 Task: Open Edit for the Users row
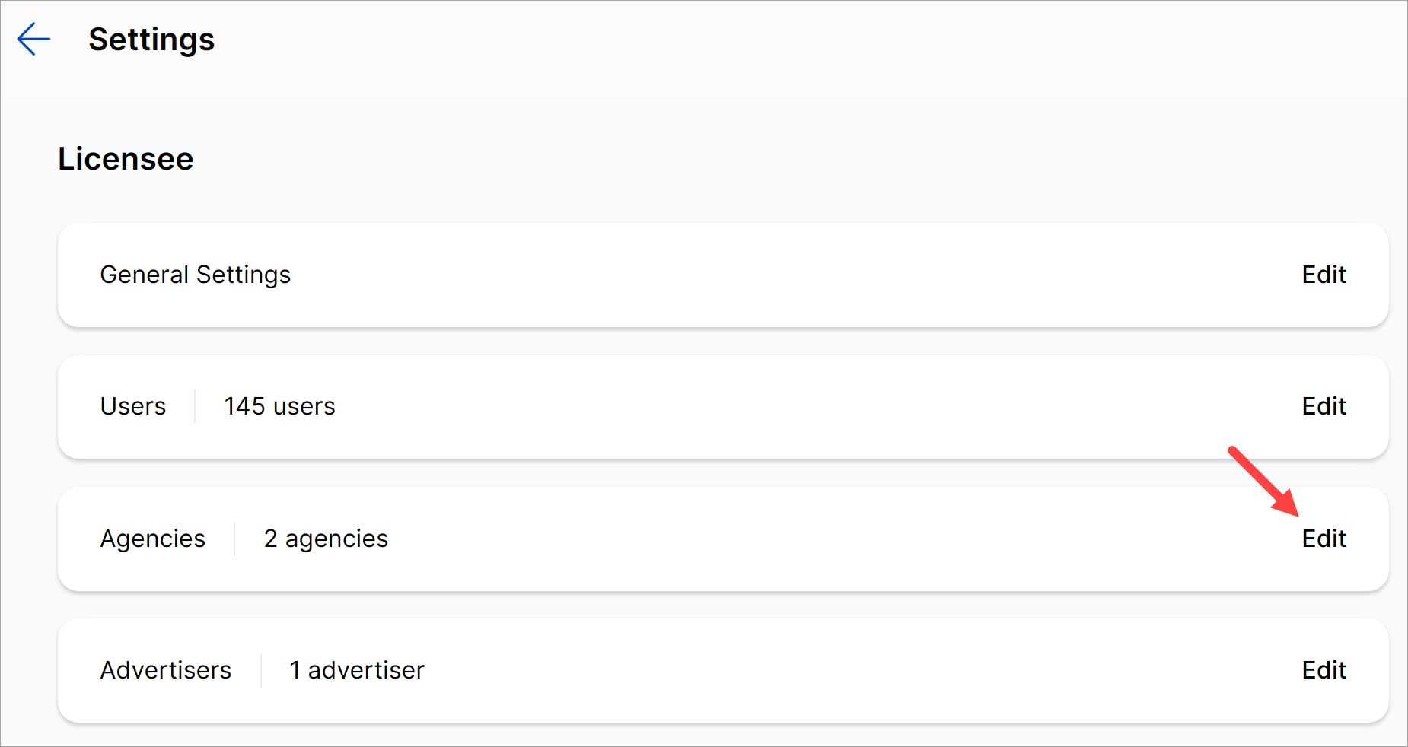pos(1324,406)
